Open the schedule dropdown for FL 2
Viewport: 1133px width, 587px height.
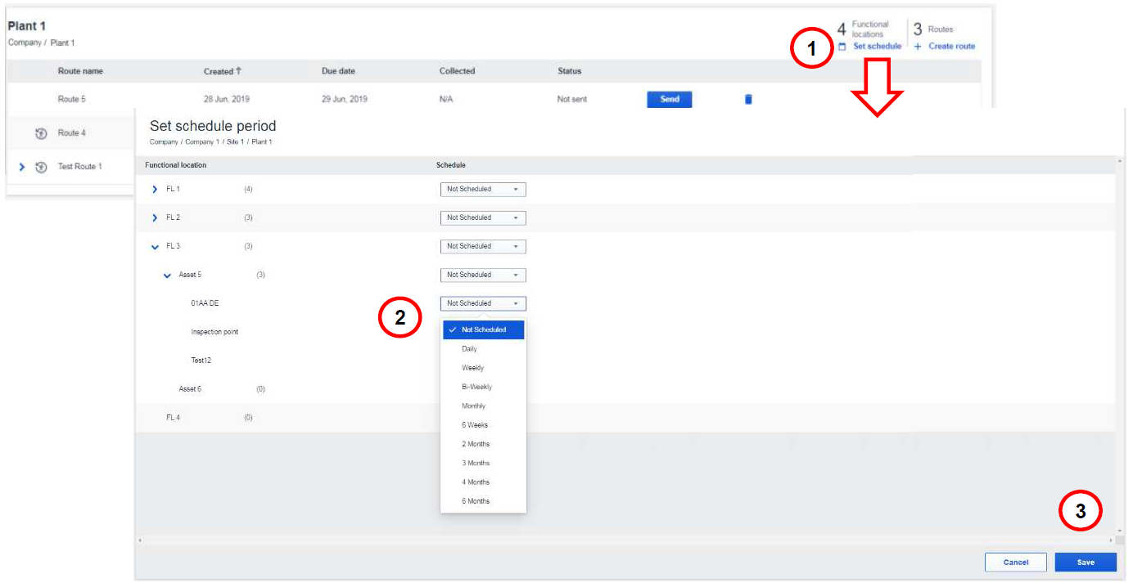(483, 218)
